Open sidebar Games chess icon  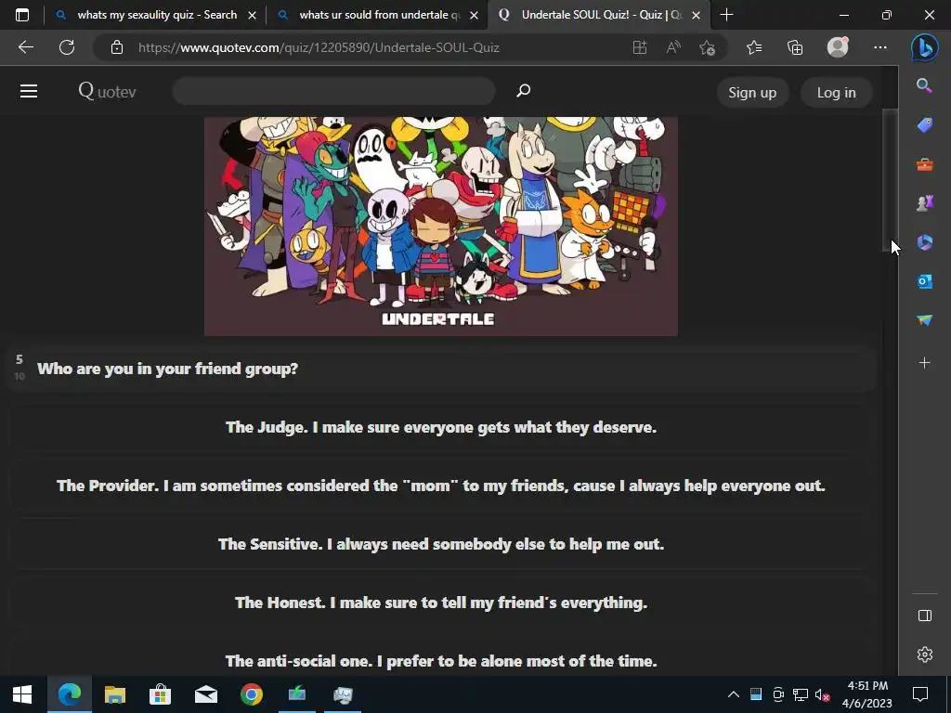click(x=924, y=203)
